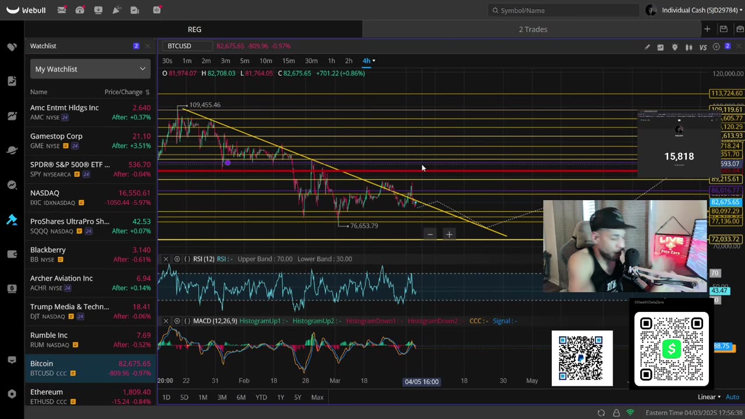This screenshot has width=745, height=419.
Task: Open the settings gear icon in left sidebar
Action: click(x=12, y=394)
